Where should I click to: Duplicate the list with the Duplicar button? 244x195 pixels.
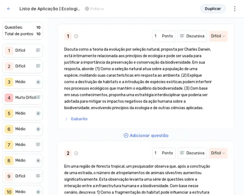coord(213,9)
